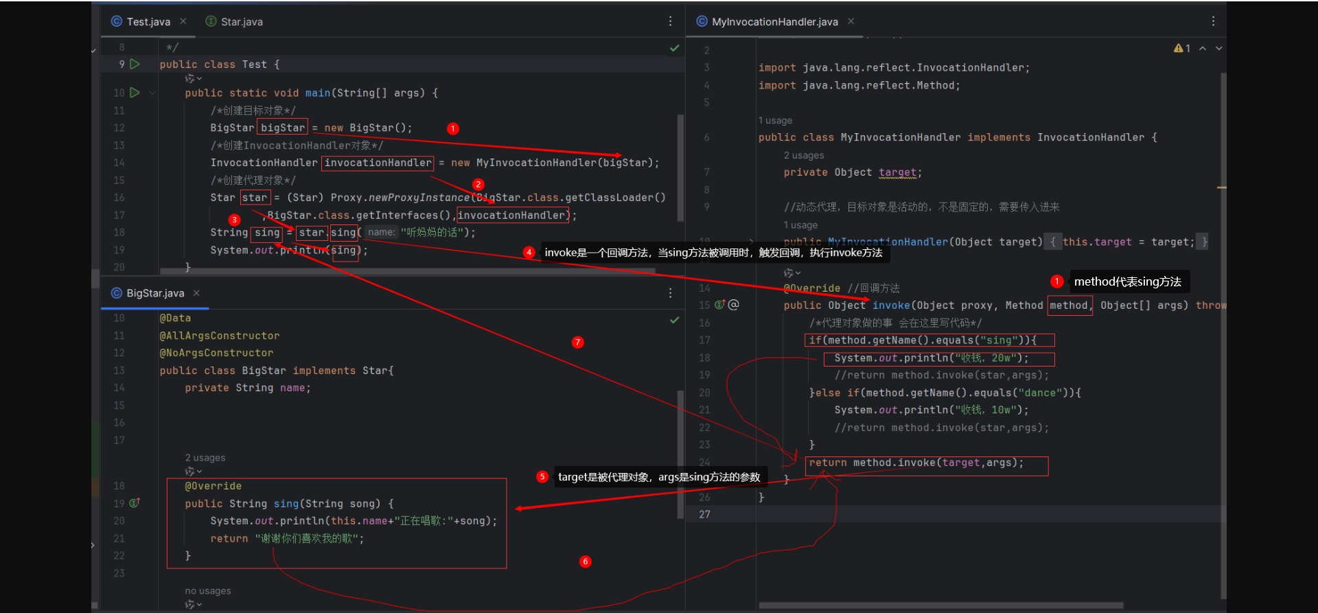Screen dimensions: 1318x613
Task: Open tab options menu in MyInvocationHandler pane
Action: click(x=1213, y=21)
